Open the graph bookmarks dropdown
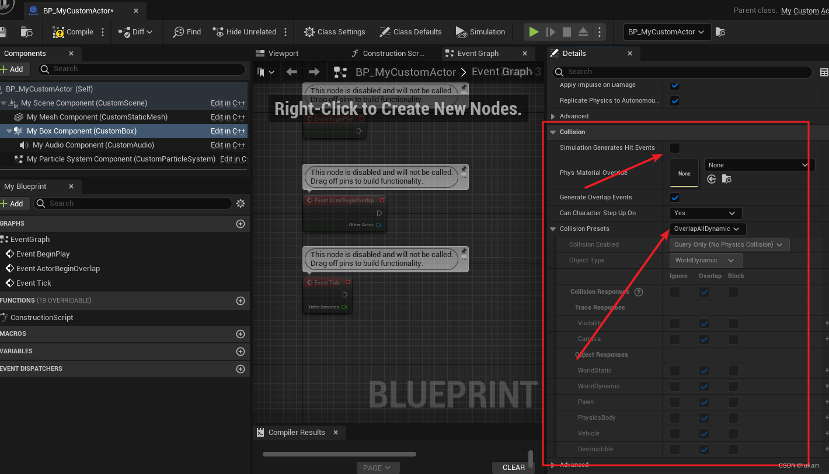The height and width of the screenshot is (474, 829). coord(266,72)
